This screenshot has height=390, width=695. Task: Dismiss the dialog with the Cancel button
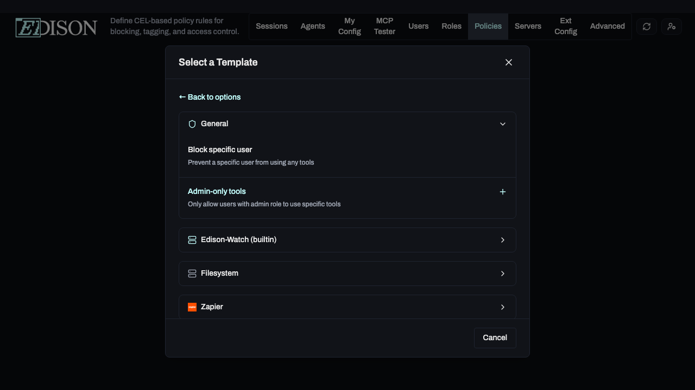pos(495,337)
